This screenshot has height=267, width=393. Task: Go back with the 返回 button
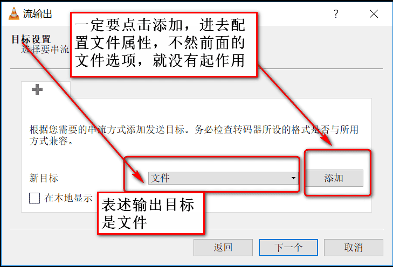point(223,248)
